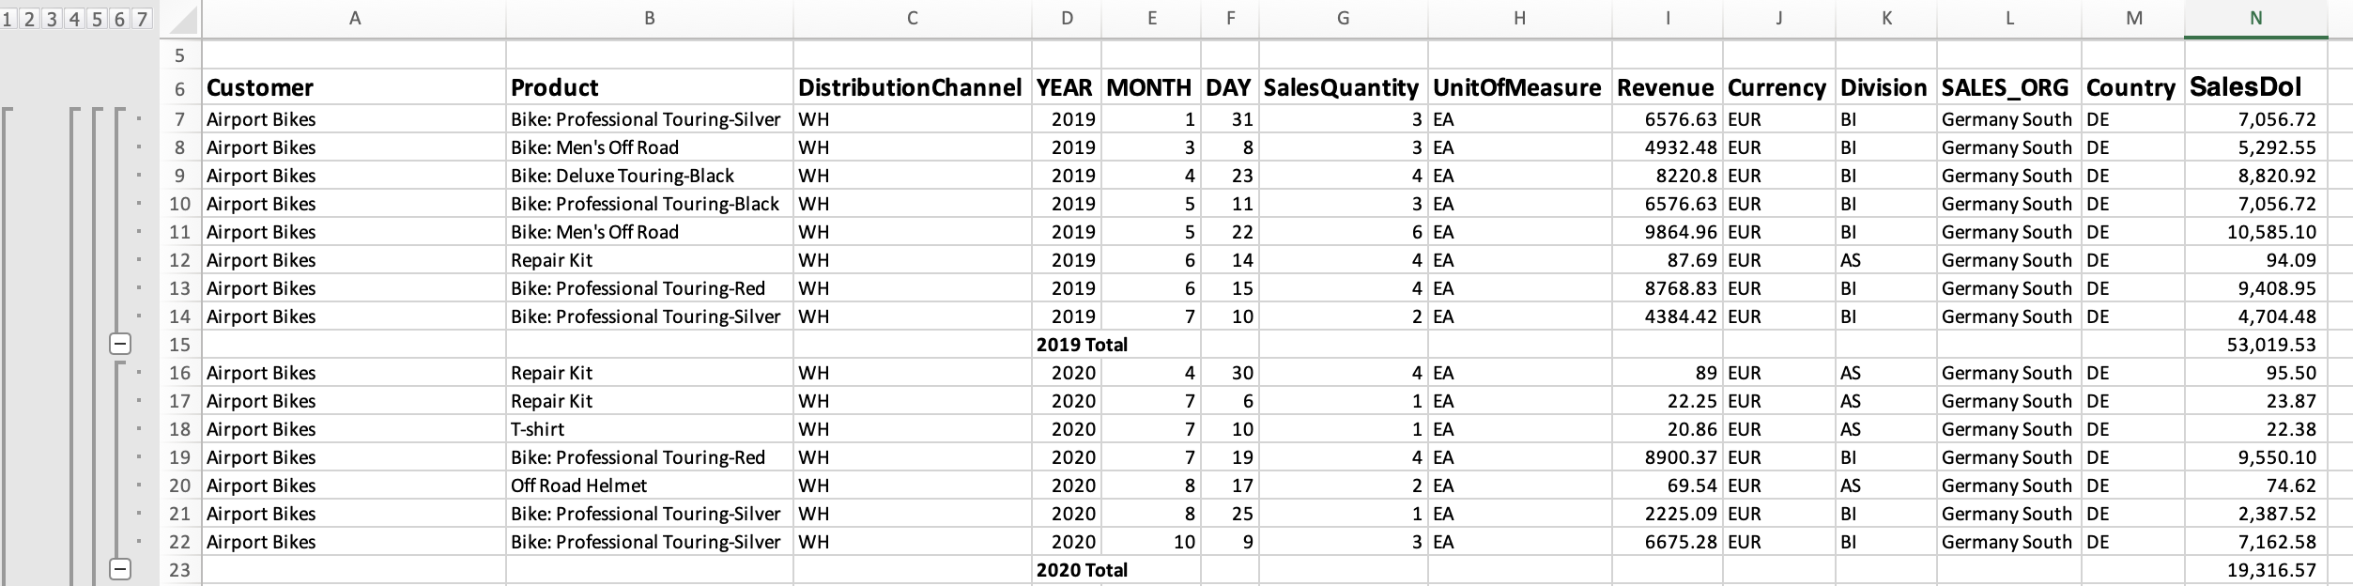Click the select-all corner triangle

click(180, 19)
